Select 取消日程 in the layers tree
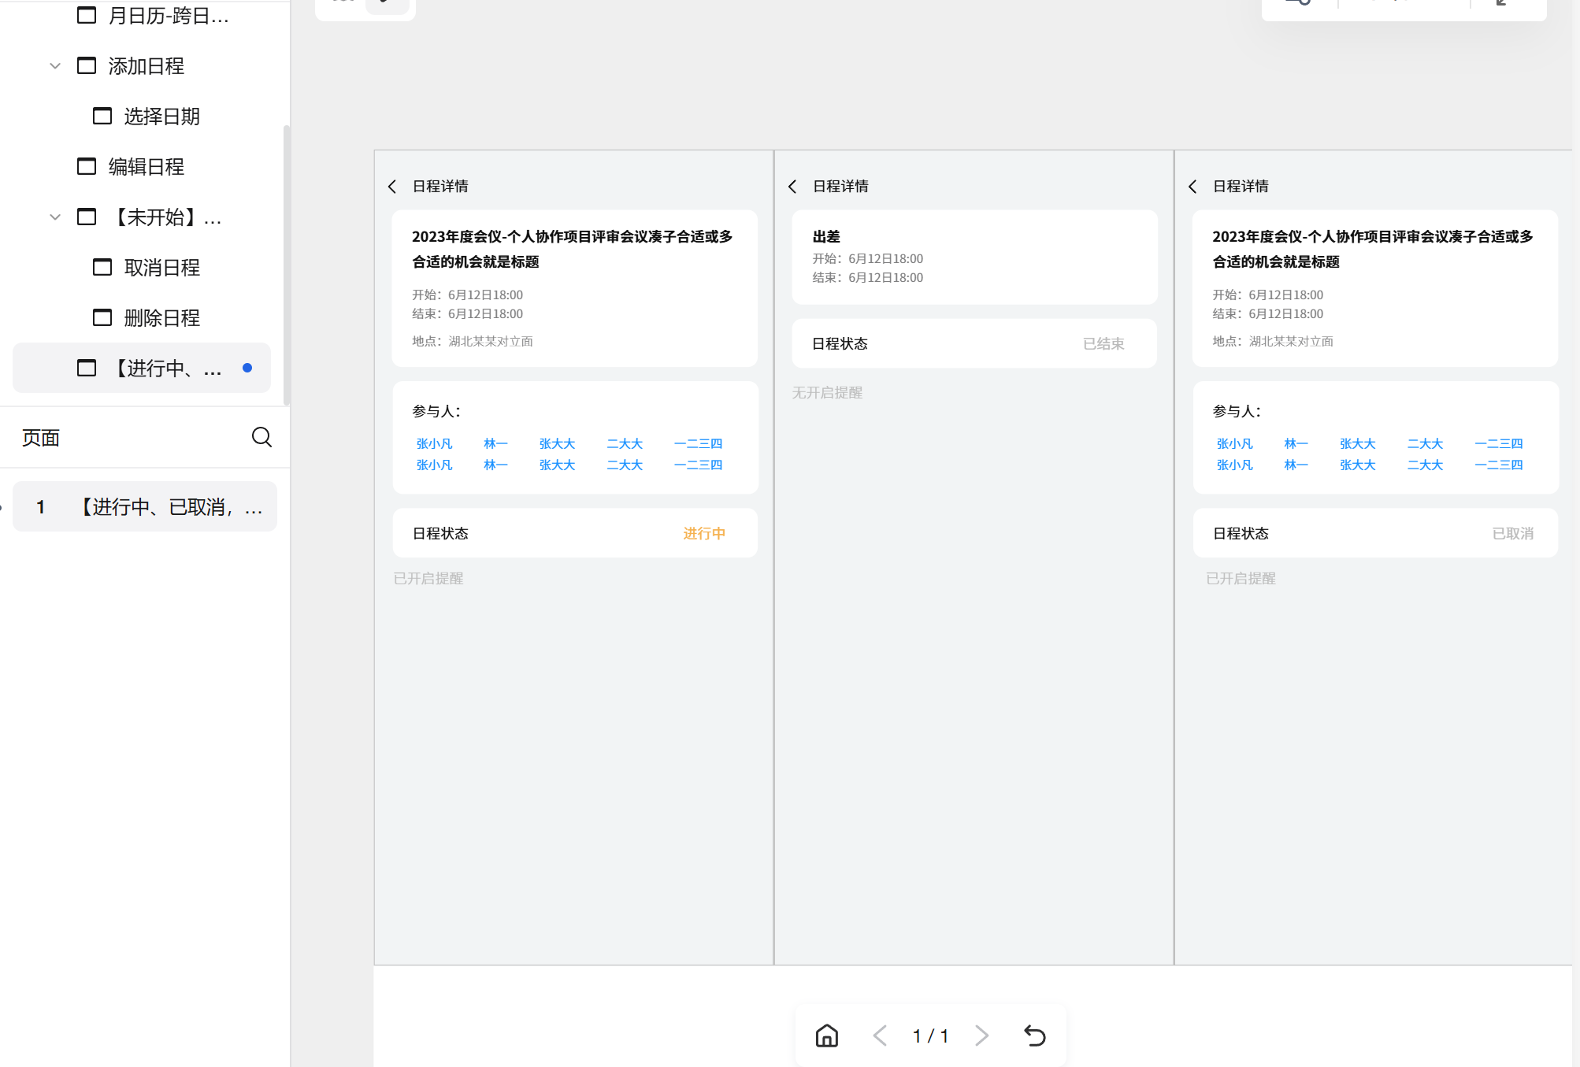The height and width of the screenshot is (1067, 1580). (161, 268)
